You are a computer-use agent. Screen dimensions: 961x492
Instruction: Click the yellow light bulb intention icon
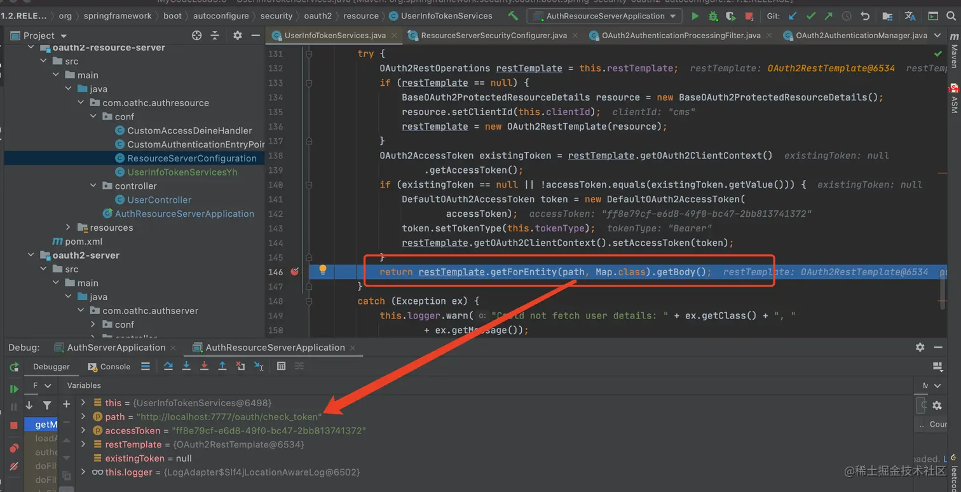coord(323,270)
